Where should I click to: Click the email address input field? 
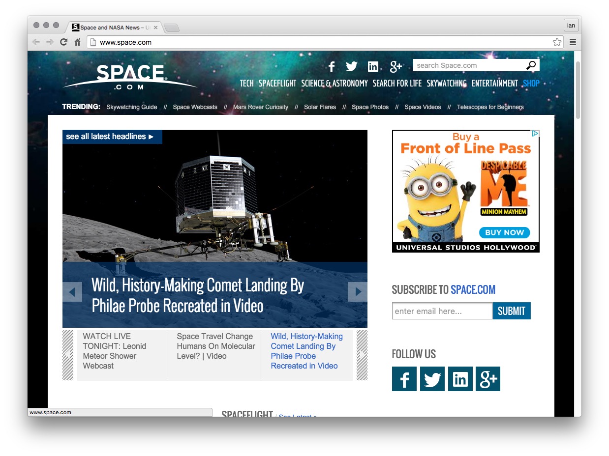coord(442,311)
